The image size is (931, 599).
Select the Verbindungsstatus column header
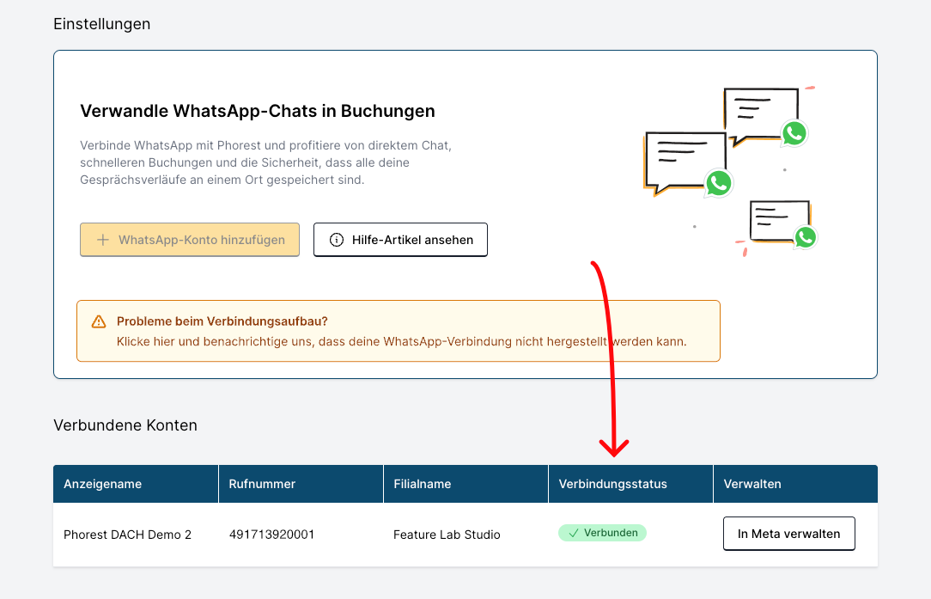point(612,484)
